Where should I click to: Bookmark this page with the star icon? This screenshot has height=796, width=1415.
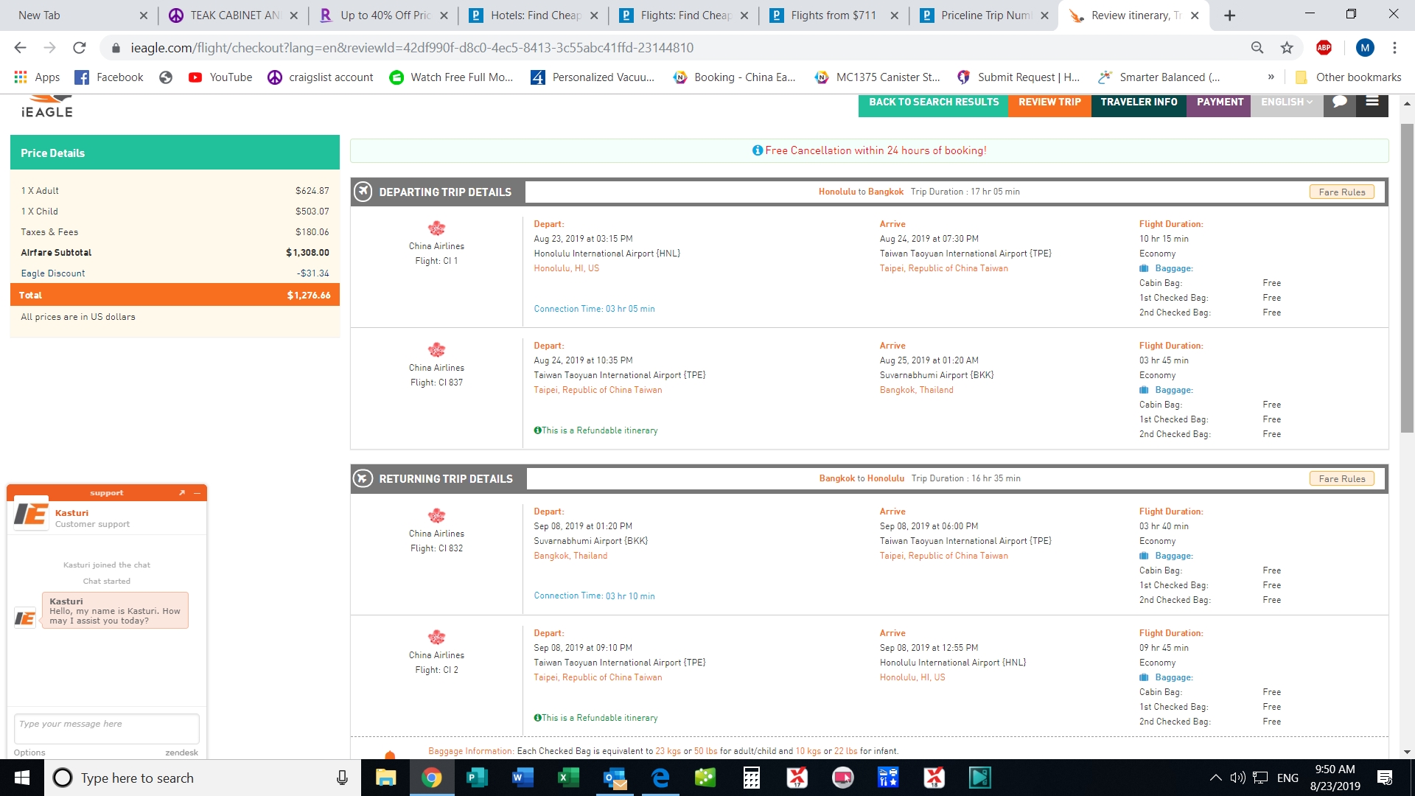tap(1287, 48)
